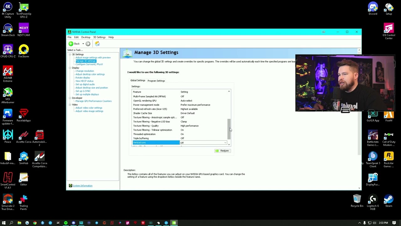Viewport: 401px width, 226px height.
Task: Open Spotify from the taskbar
Action: click(66, 223)
